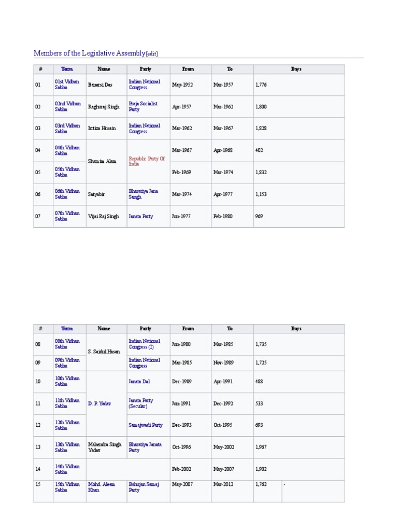Click the Bharatiya Jana Sangh link
This screenshot has height=531, width=398.
pos(144,194)
